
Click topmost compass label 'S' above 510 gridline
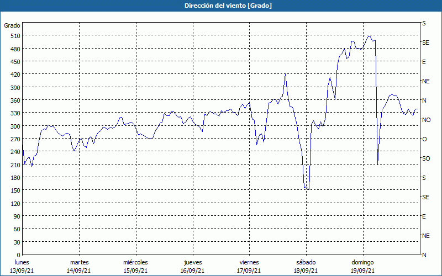pos(424,23)
